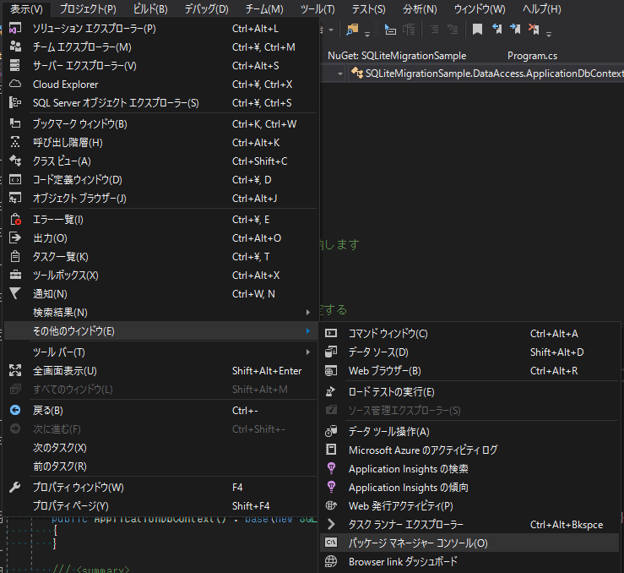The height and width of the screenshot is (573, 624).
Task: Click the Web ブラウザー globe icon
Action: 331,371
